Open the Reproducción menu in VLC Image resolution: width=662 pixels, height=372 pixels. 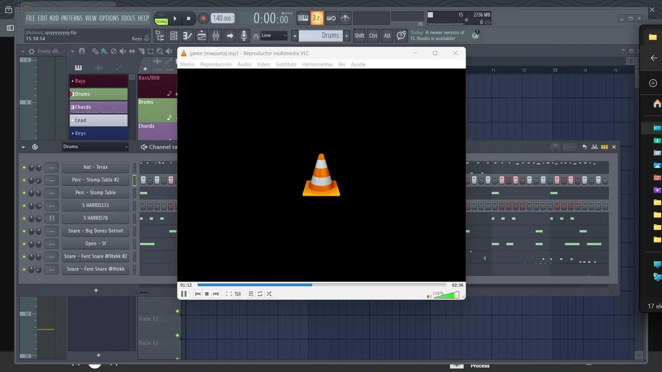click(216, 64)
